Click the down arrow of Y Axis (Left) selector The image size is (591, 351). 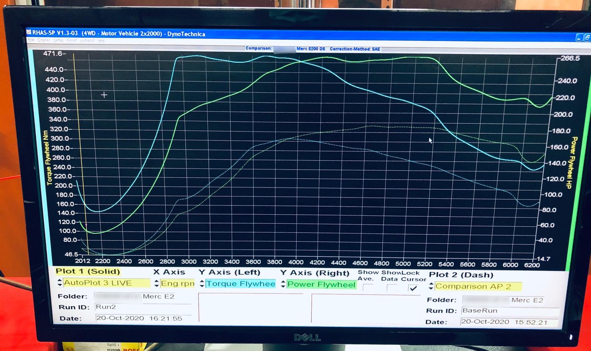(x=202, y=286)
